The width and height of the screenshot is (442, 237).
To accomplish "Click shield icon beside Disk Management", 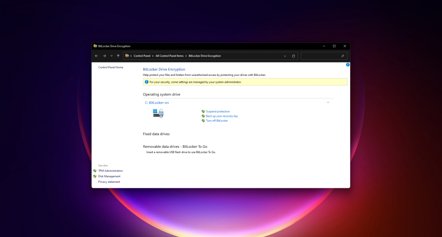I will point(95,176).
